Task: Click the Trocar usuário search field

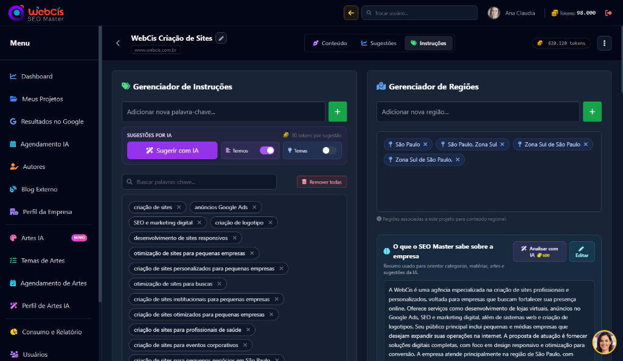Action: pyautogui.click(x=419, y=13)
